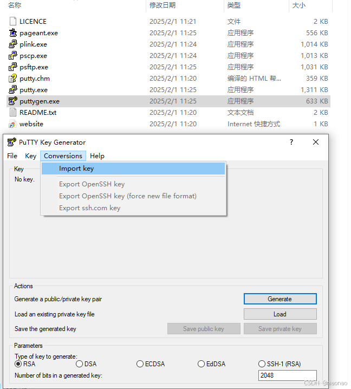Click the Save private key button

point(280,329)
